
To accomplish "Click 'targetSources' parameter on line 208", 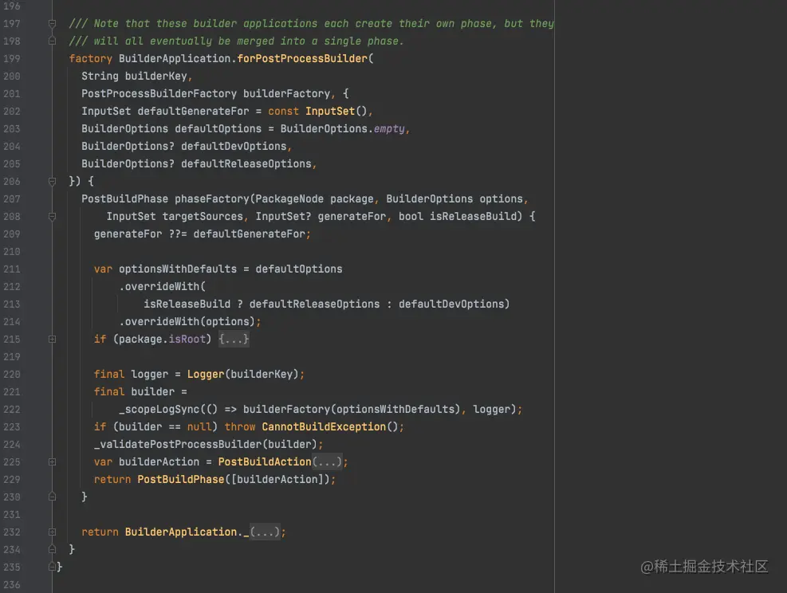I will pyautogui.click(x=203, y=216).
